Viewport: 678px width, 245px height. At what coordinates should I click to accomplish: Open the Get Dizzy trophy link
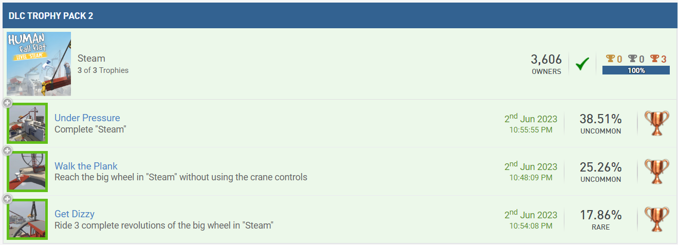point(75,214)
